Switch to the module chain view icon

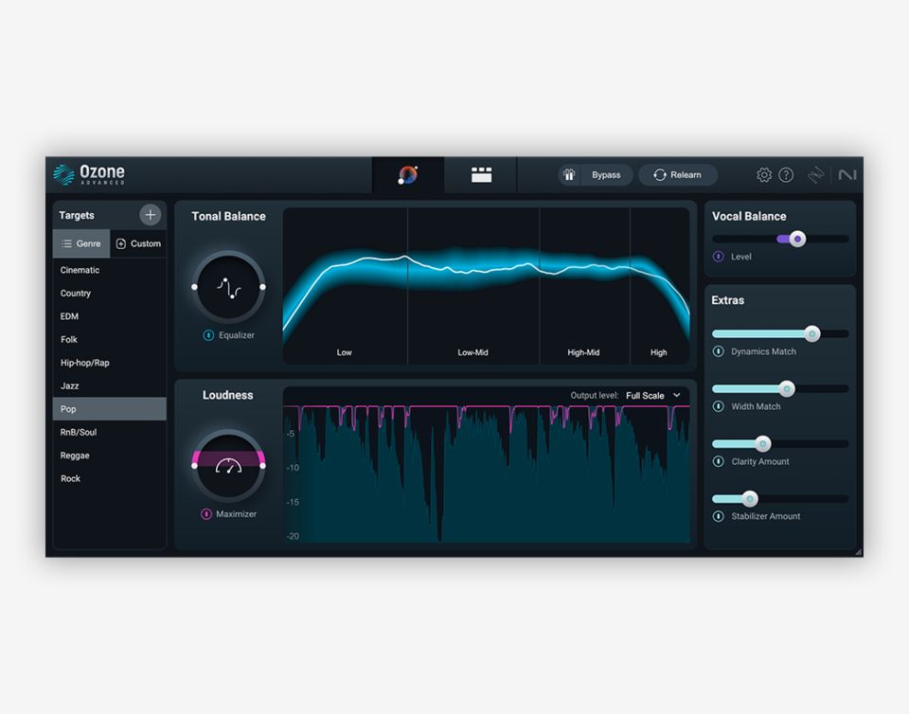[x=481, y=175]
